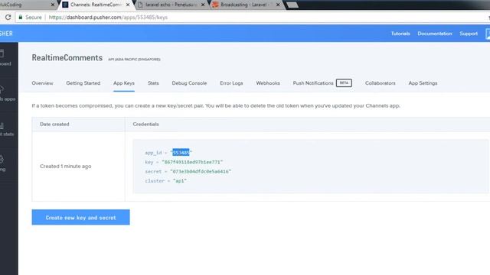The height and width of the screenshot is (275, 490).
Task: Switch to the Broadcasting - Laravel browser tab
Action: (247, 5)
